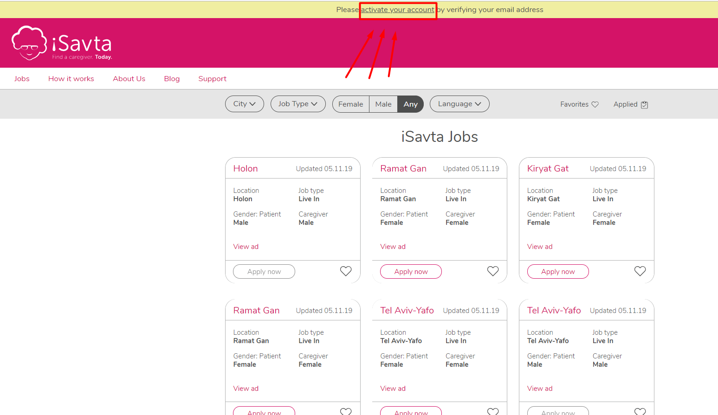Click Find a caregiver. Today. tagline
This screenshot has height=415, width=718.
pos(82,57)
